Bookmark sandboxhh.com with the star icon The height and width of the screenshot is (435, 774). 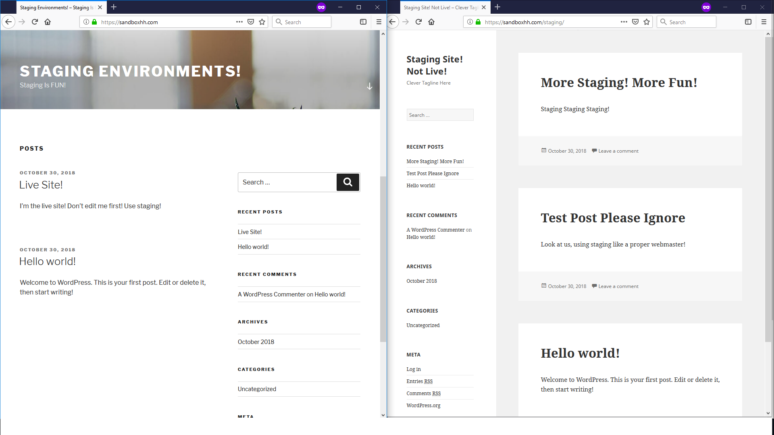[x=262, y=22]
